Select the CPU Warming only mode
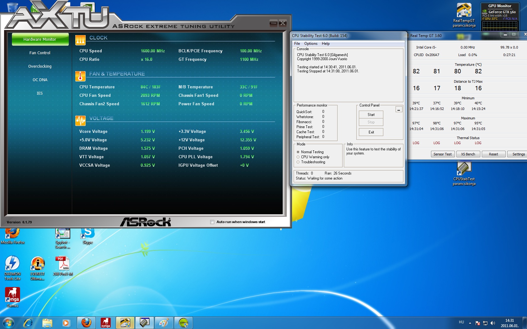 click(x=298, y=157)
